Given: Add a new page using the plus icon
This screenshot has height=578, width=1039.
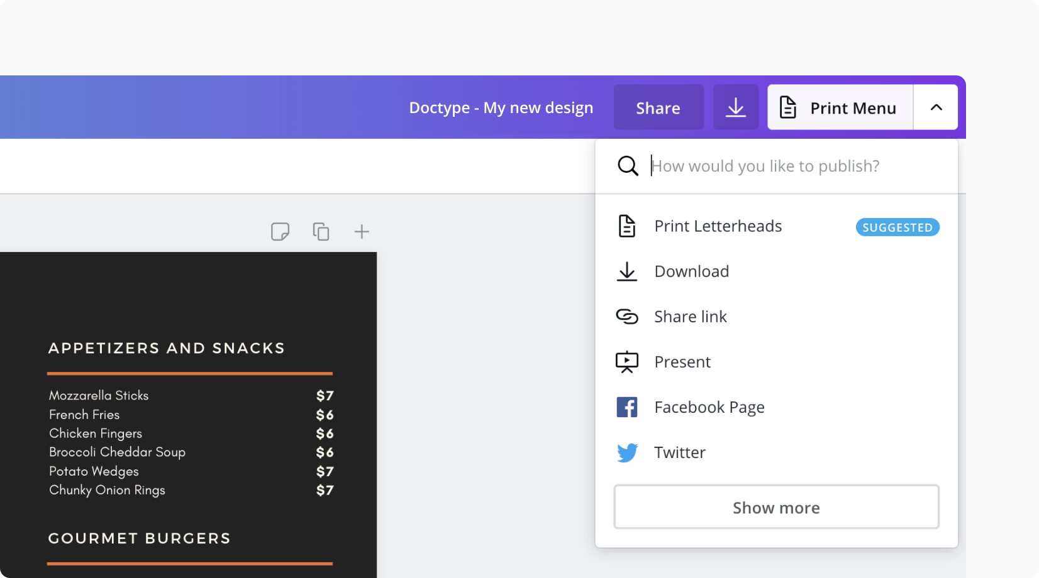Looking at the screenshot, I should [x=362, y=232].
